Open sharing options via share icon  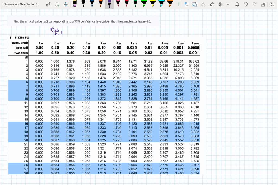[x=263, y=4]
